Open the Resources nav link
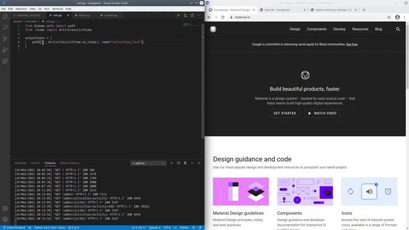 click(360, 29)
